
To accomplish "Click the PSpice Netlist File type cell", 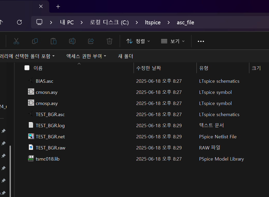I will tap(218, 137).
